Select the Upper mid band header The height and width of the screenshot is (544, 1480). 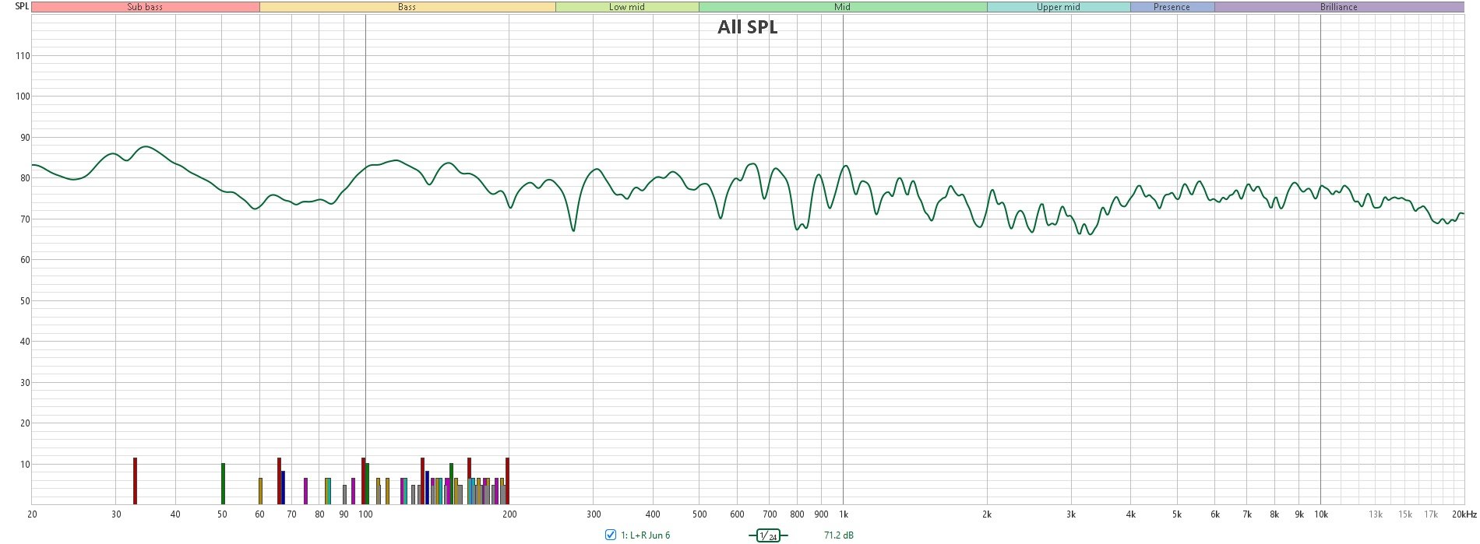[1058, 7]
